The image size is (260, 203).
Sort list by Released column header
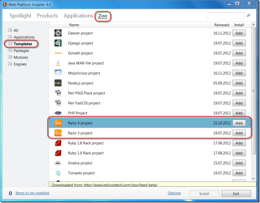pyautogui.click(x=221, y=25)
